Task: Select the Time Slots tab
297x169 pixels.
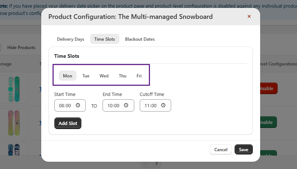Action: (x=104, y=39)
